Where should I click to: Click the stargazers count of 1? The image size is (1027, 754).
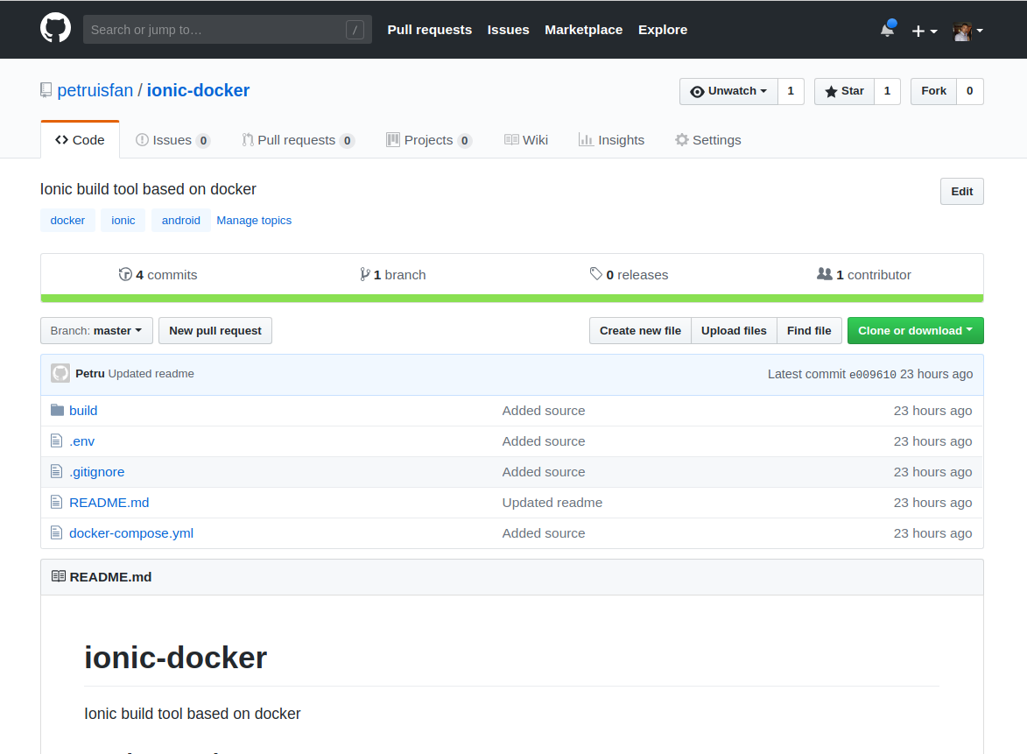coord(887,91)
